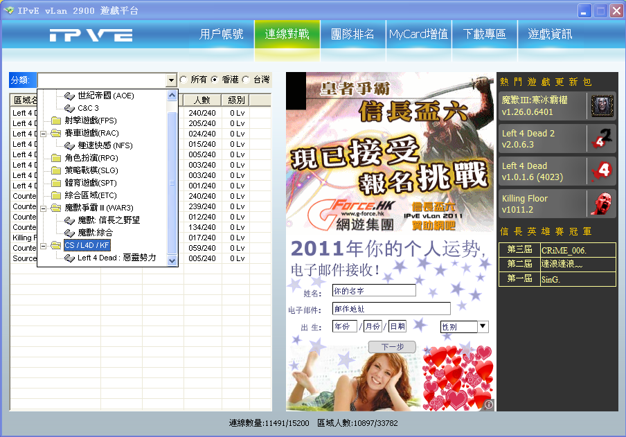
Task: Select the 台灣 region radio button
Action: point(246,80)
